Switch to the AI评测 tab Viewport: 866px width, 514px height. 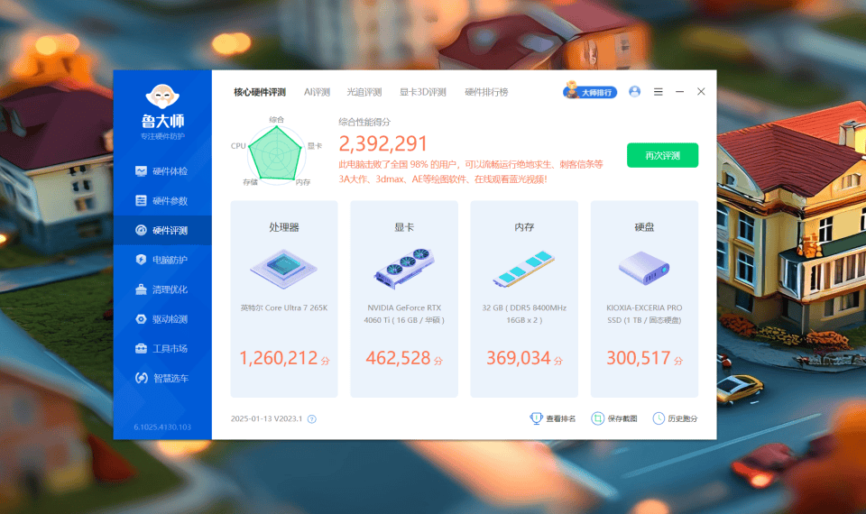pyautogui.click(x=317, y=92)
